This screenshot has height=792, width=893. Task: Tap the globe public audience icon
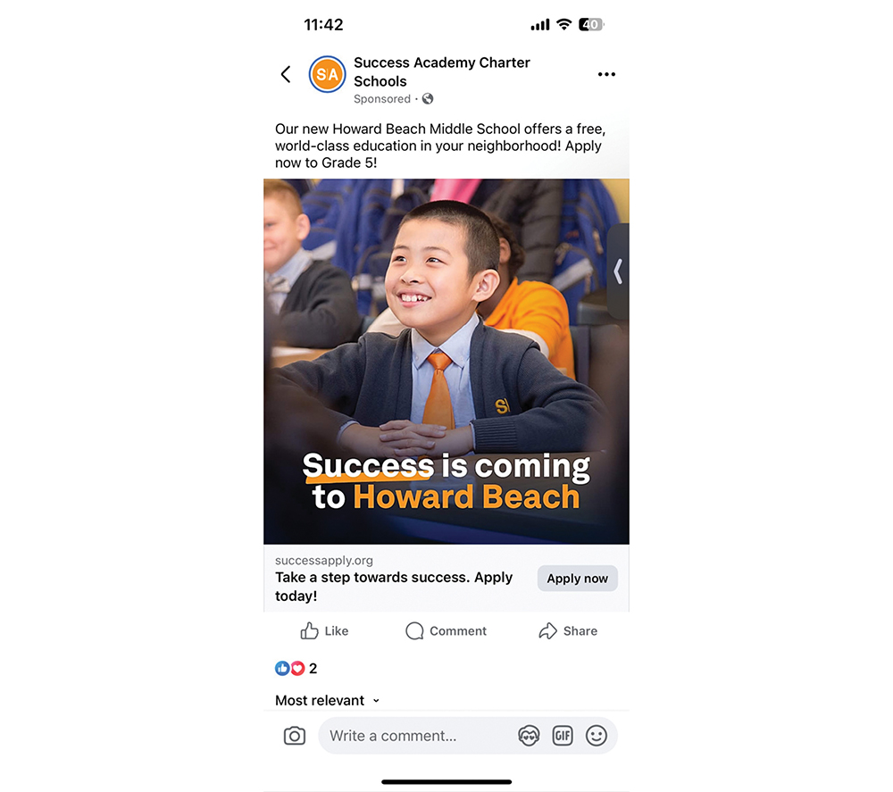(x=428, y=99)
